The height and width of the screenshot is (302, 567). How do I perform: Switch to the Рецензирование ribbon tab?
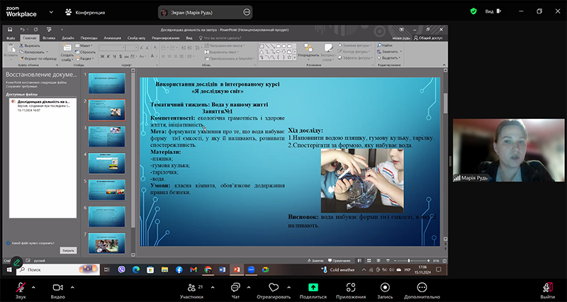coord(166,38)
